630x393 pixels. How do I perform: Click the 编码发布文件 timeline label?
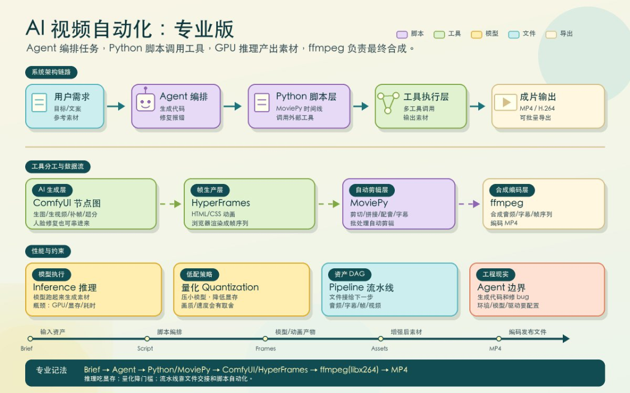click(x=528, y=332)
